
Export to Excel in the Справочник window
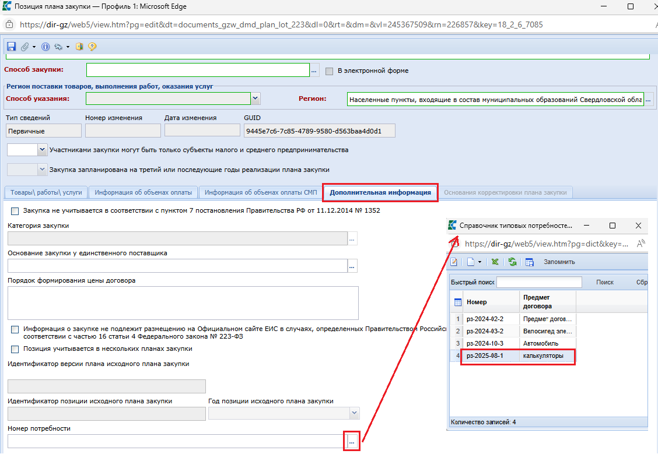tap(495, 262)
